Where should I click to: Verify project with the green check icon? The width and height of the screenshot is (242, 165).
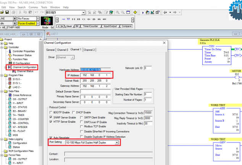point(111,12)
